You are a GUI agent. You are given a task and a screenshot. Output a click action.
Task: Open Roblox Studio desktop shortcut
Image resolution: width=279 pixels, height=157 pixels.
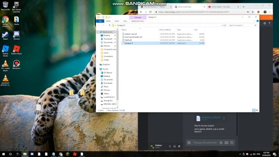coord(5,51)
